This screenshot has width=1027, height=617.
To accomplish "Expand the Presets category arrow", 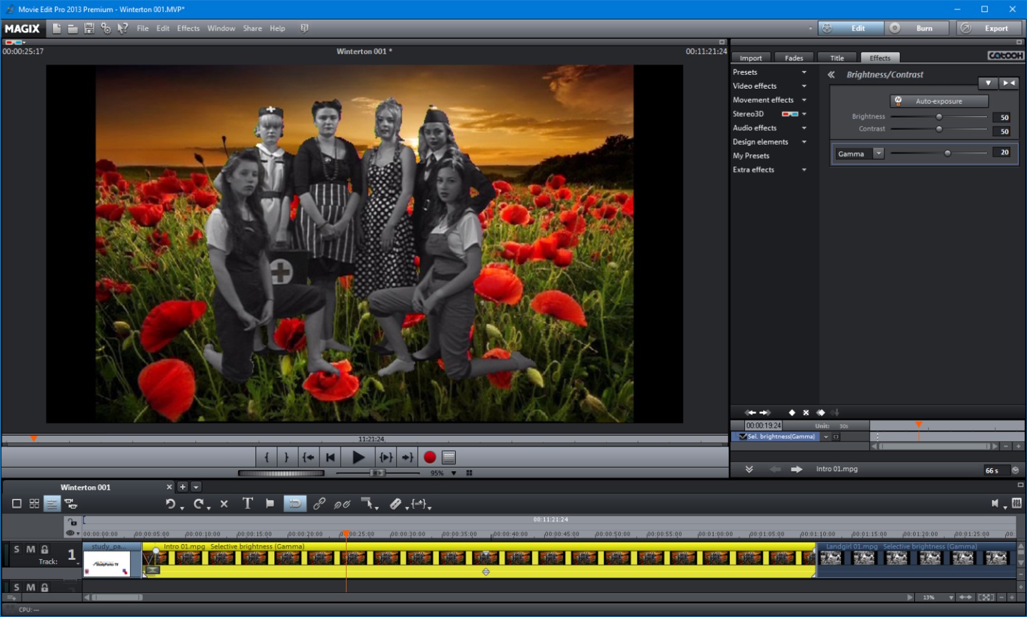I will 804,72.
